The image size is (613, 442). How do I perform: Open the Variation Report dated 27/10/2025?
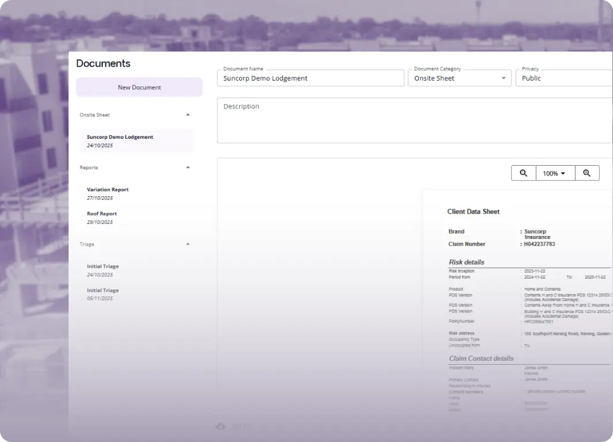(136, 193)
